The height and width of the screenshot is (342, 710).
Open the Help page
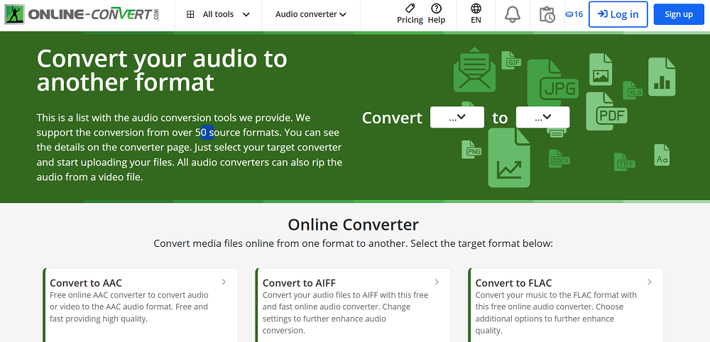(x=437, y=14)
